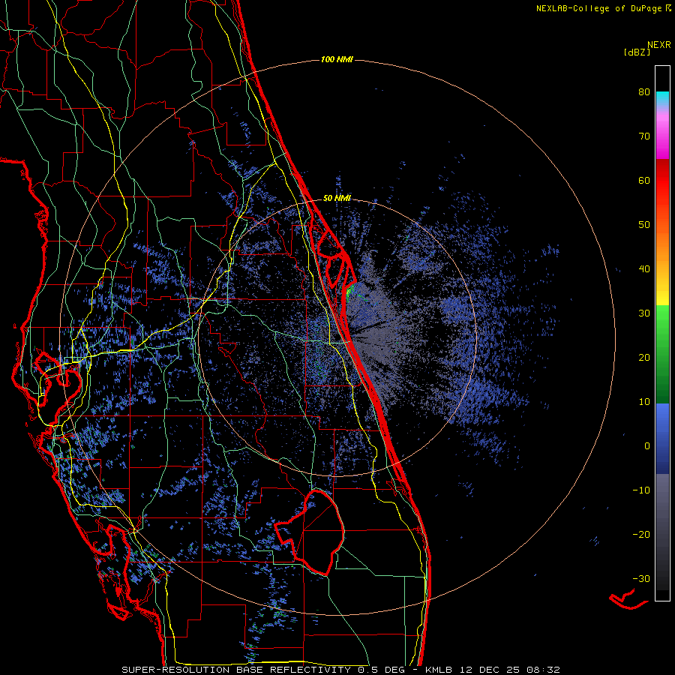
Task: Pick the yellow band of the color scale
Action: pos(662,295)
